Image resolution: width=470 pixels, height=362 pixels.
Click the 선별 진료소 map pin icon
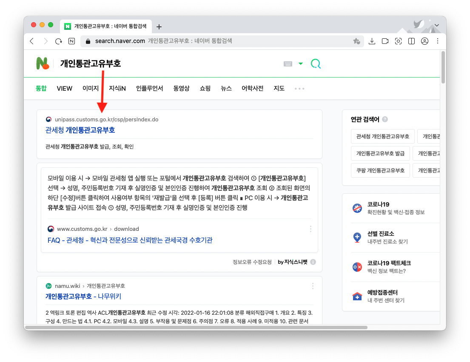[357, 238]
